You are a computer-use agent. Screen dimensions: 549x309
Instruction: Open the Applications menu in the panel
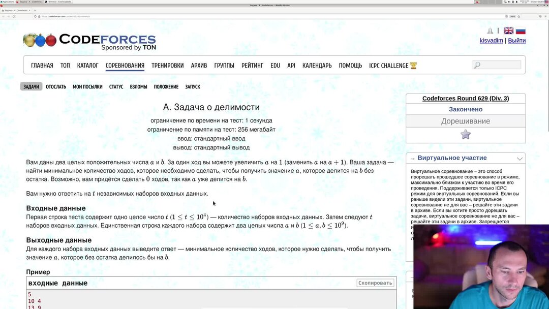click(x=7, y=2)
